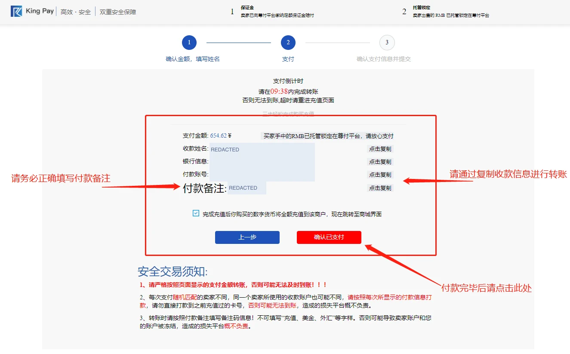Click the 安全交易须知 heading

click(x=173, y=271)
